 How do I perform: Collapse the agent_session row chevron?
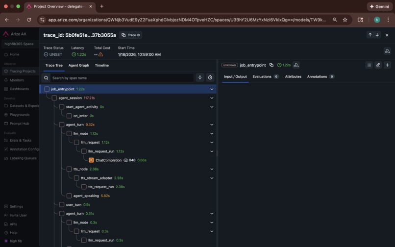pyautogui.click(x=212, y=98)
